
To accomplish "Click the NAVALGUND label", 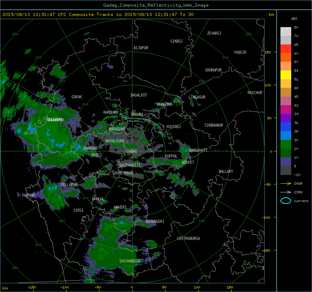I will click(x=115, y=141).
